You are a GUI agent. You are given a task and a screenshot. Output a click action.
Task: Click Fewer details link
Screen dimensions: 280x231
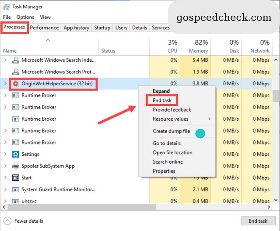coord(28,221)
